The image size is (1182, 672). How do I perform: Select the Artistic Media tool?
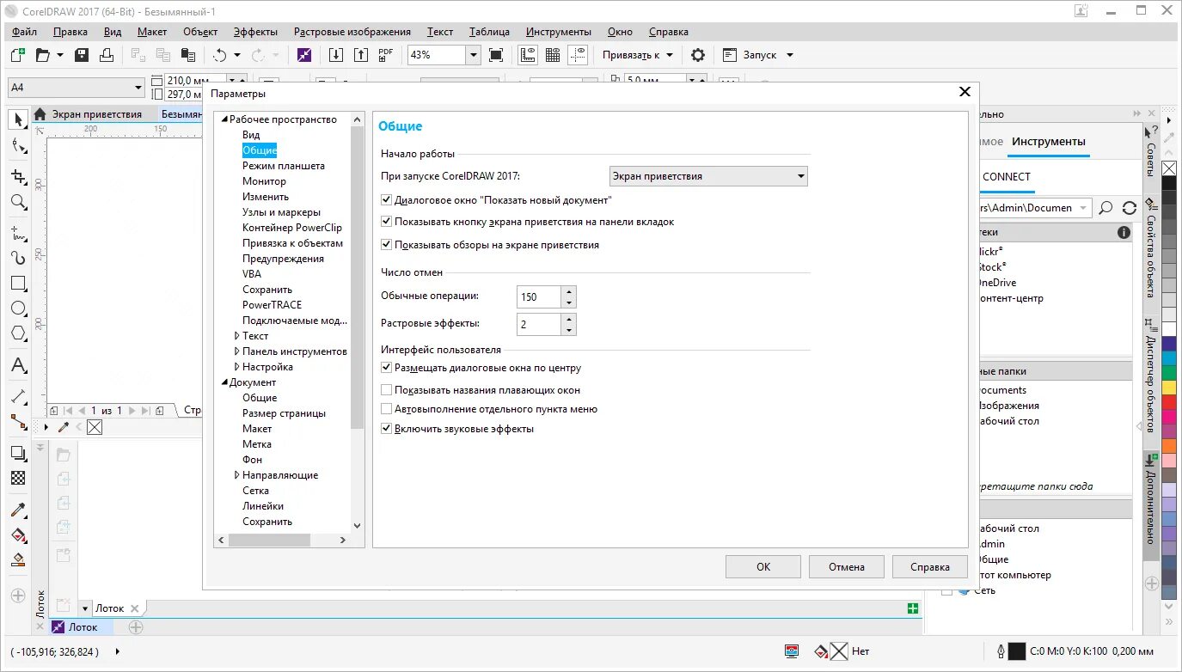coord(18,258)
